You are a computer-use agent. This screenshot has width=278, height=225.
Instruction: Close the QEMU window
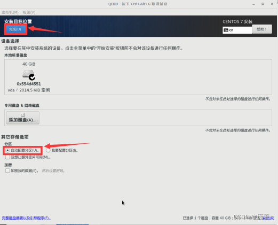[272, 4]
